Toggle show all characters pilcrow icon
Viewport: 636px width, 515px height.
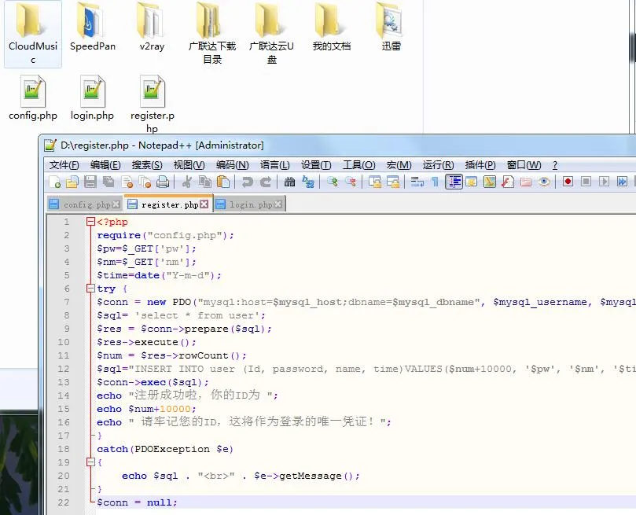(435, 182)
